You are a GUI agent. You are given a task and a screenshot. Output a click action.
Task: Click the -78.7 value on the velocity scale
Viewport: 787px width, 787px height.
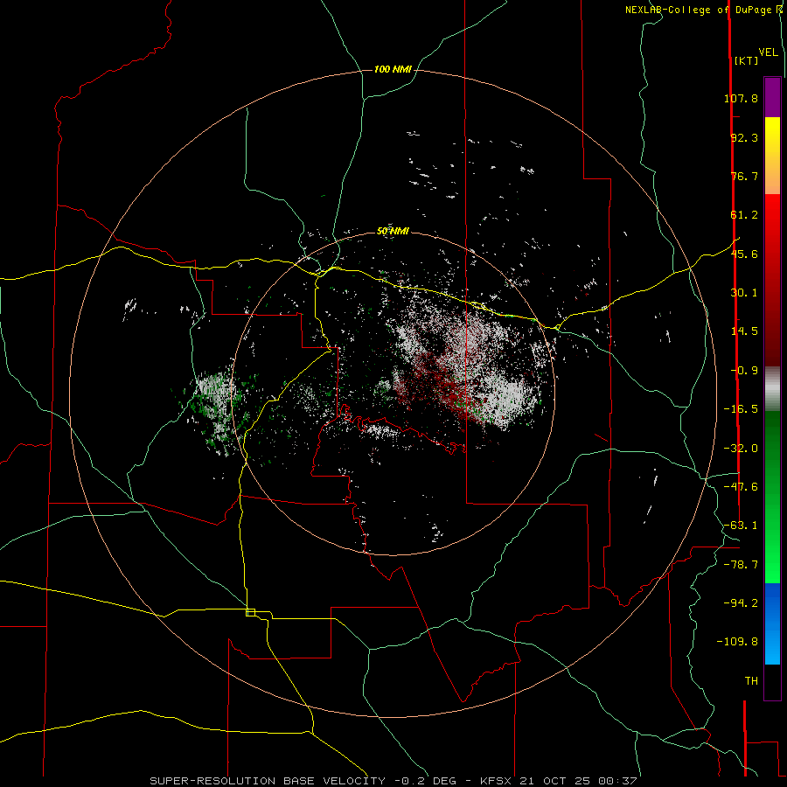coord(741,565)
